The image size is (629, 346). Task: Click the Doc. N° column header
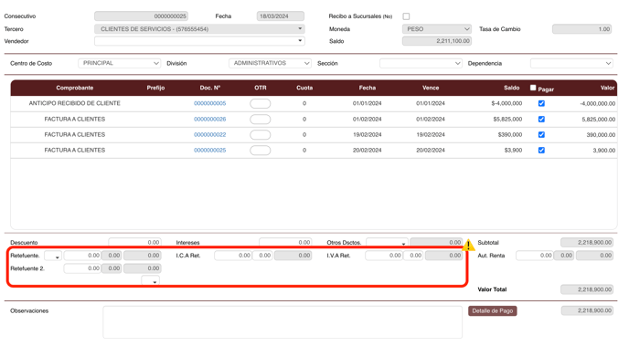coord(209,88)
